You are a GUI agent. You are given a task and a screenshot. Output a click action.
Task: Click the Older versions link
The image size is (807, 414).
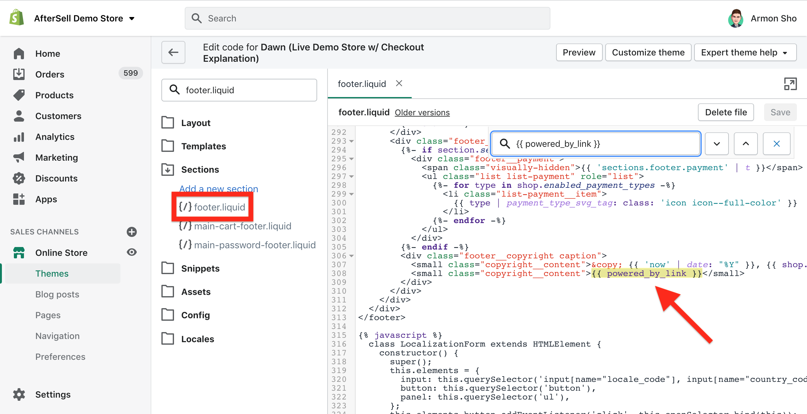[422, 112]
